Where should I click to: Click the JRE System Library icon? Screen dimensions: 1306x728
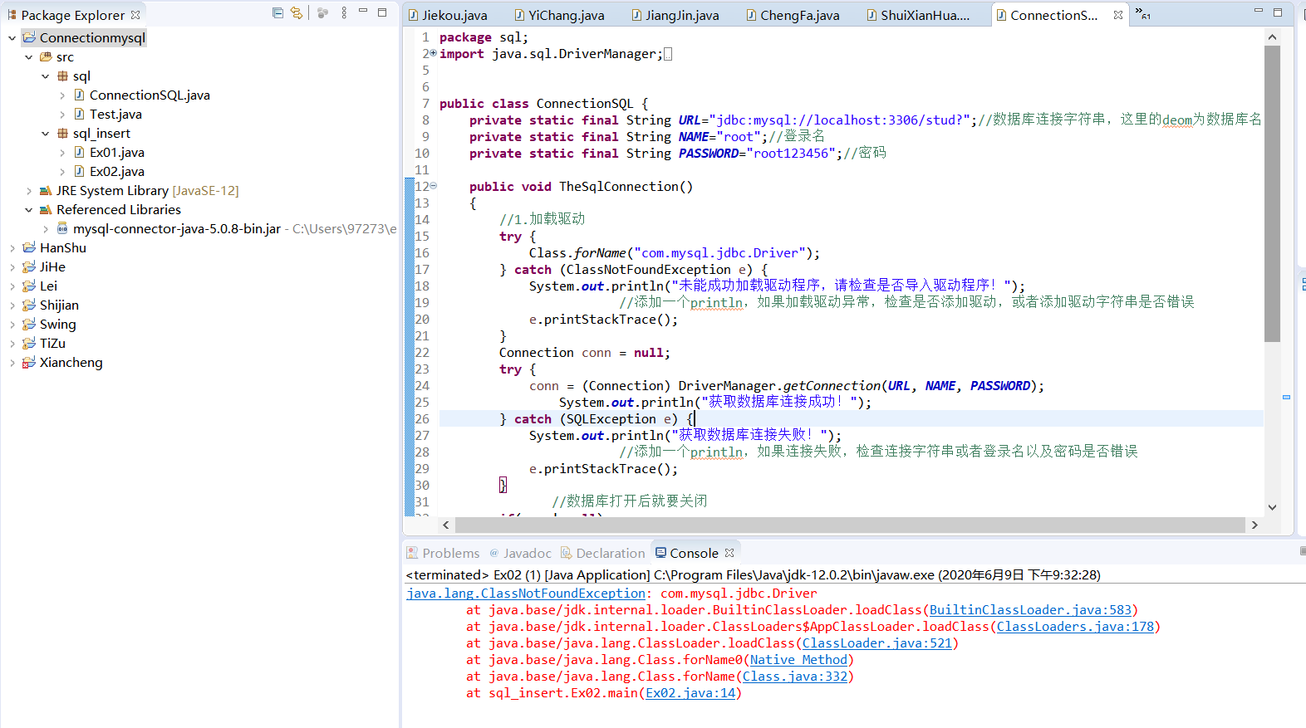click(46, 190)
